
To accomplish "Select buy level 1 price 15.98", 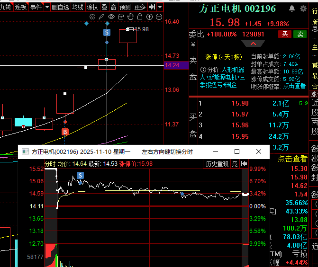I will pos(240,103).
